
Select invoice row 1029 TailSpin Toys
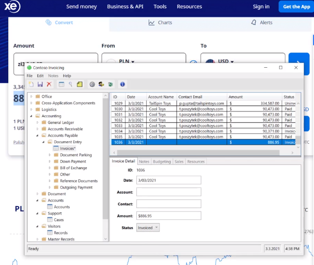click(x=203, y=103)
